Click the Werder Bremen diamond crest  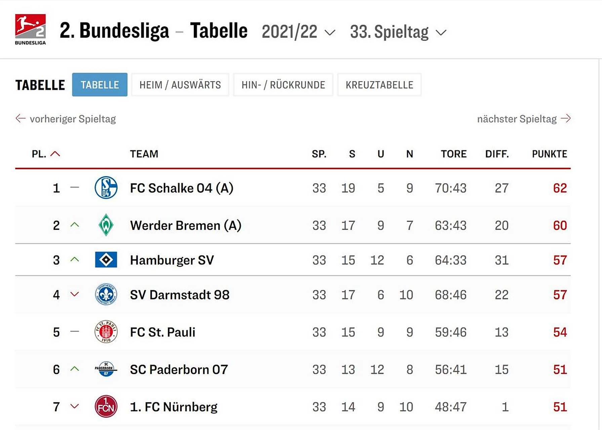106,225
